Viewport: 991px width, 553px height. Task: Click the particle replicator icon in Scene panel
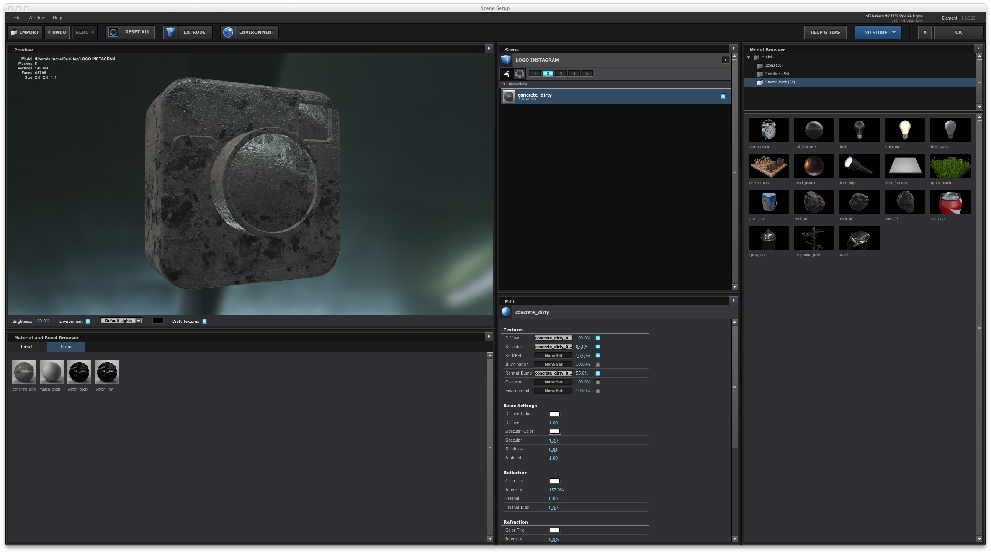519,74
